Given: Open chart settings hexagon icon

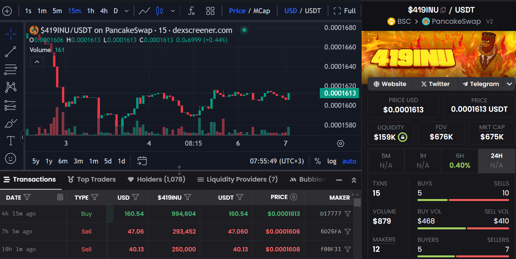Looking at the screenshot, I should point(341,143).
